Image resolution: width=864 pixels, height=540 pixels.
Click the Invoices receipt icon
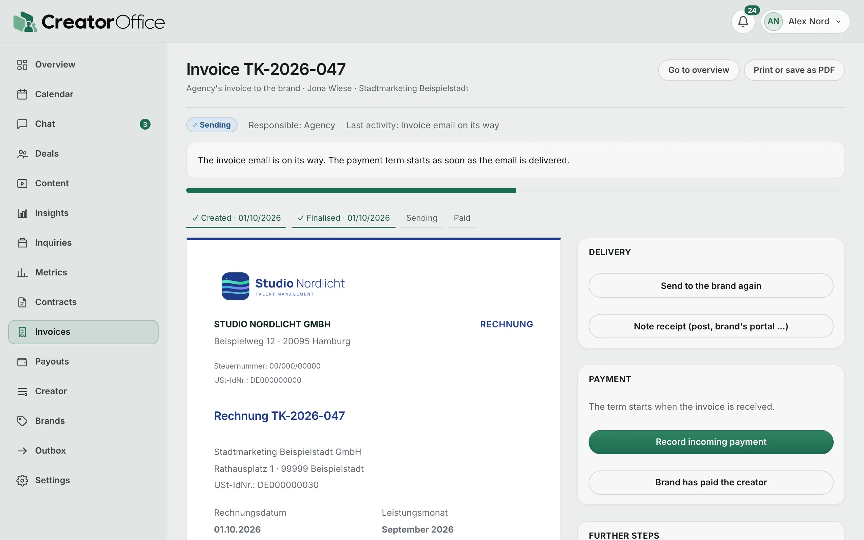(22, 332)
